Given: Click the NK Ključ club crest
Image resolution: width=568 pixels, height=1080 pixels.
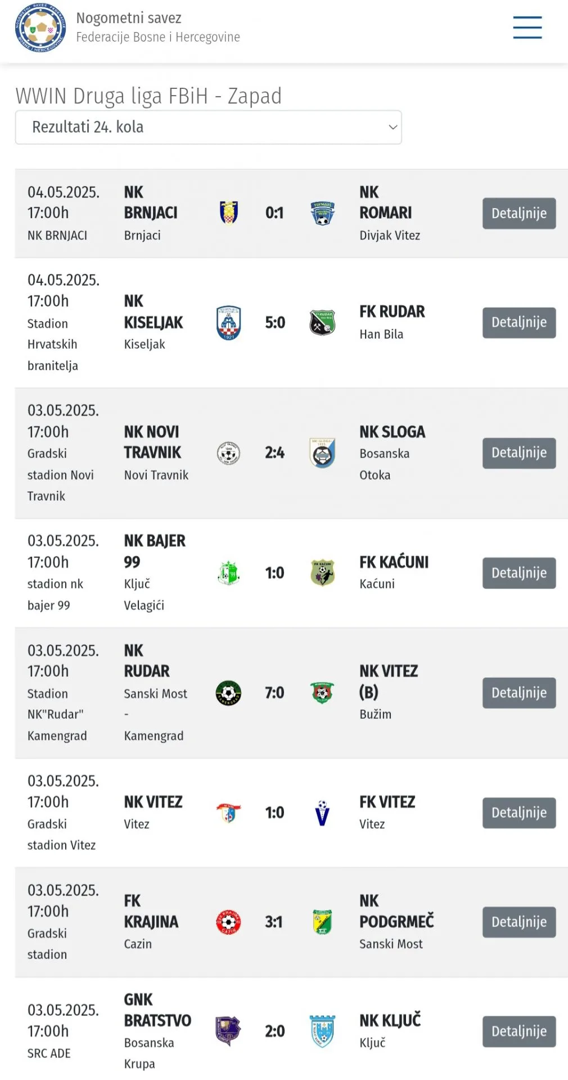Looking at the screenshot, I should coord(322,1031).
